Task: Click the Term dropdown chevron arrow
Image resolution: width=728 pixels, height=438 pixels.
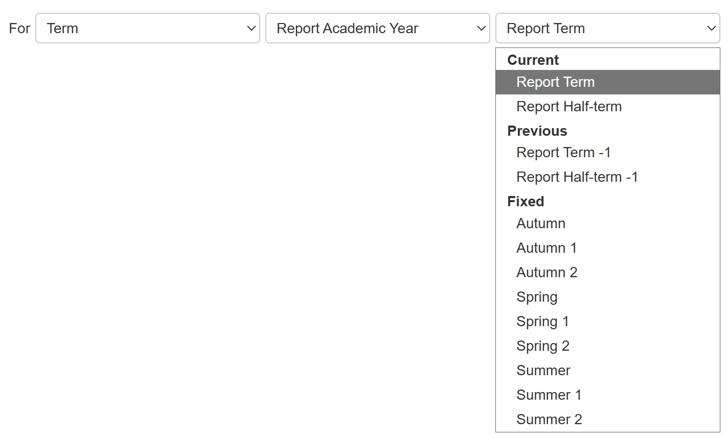Action: [251, 28]
